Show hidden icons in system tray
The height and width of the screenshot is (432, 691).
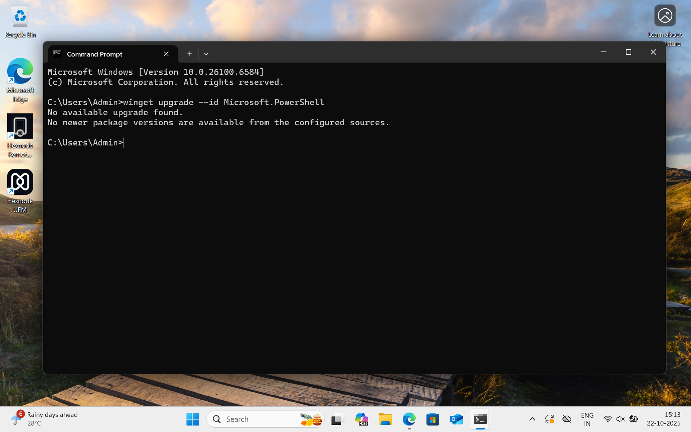pyautogui.click(x=532, y=419)
